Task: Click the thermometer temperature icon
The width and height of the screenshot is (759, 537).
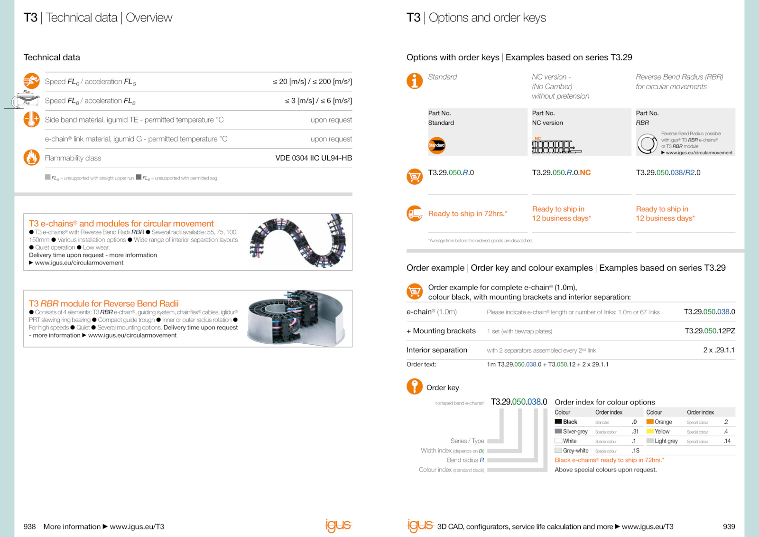Action: (31, 119)
